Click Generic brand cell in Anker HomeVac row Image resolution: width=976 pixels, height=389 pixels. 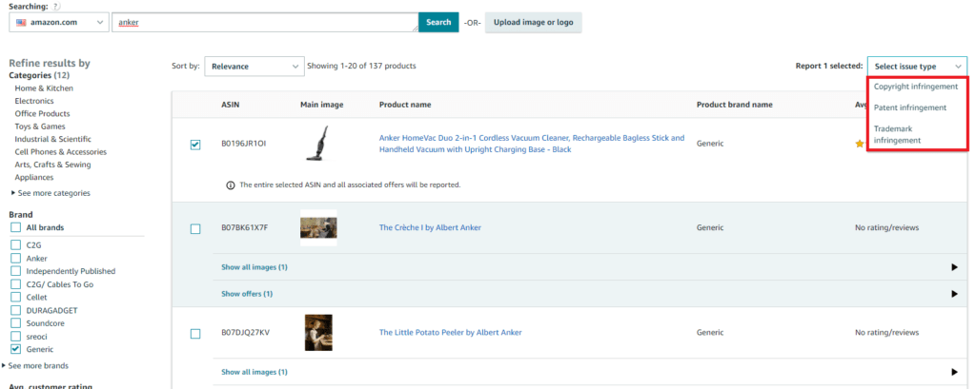coord(710,144)
